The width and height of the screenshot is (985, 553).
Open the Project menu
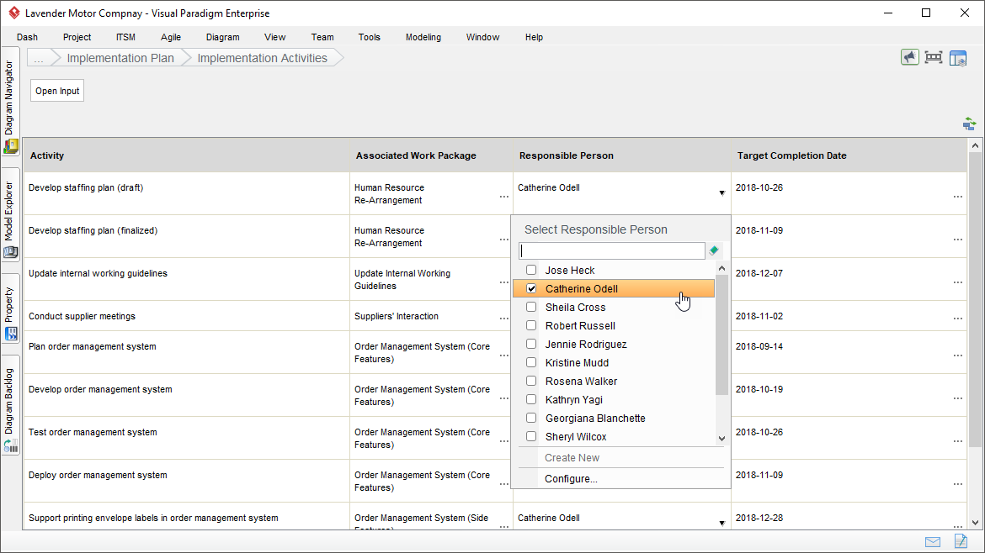[x=77, y=37]
